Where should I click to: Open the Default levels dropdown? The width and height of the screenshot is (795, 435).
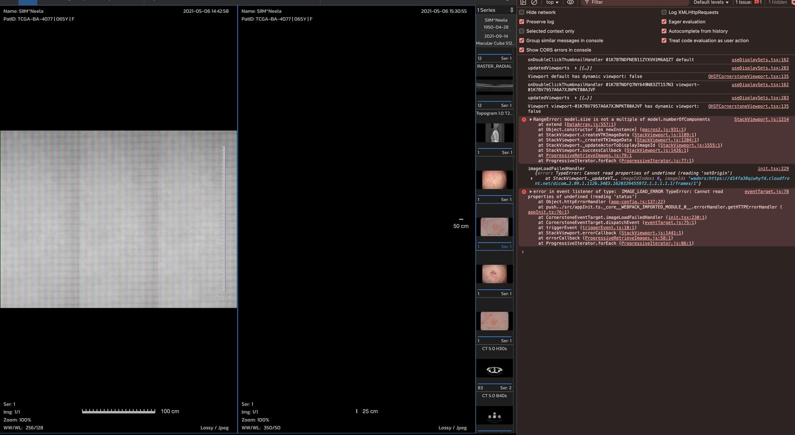711,2
